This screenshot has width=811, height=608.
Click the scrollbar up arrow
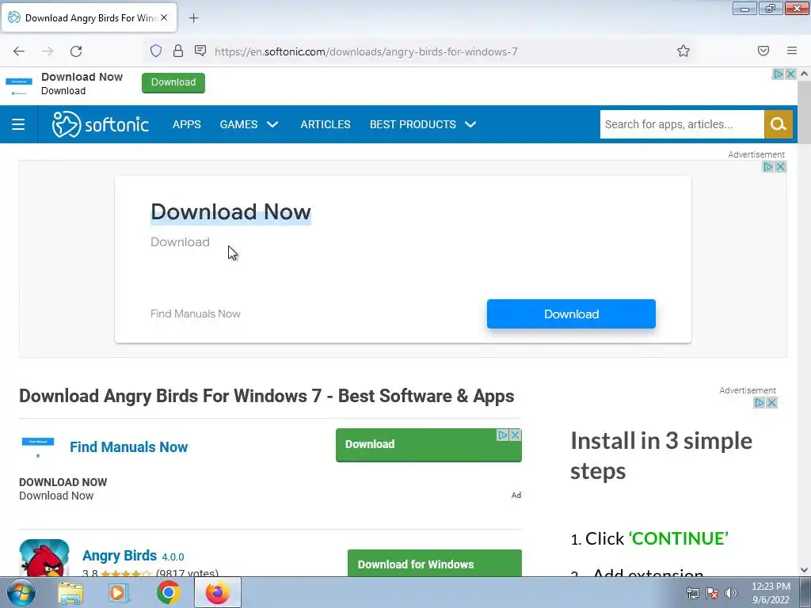805,74
